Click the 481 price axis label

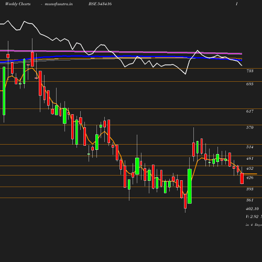tap(250, 158)
